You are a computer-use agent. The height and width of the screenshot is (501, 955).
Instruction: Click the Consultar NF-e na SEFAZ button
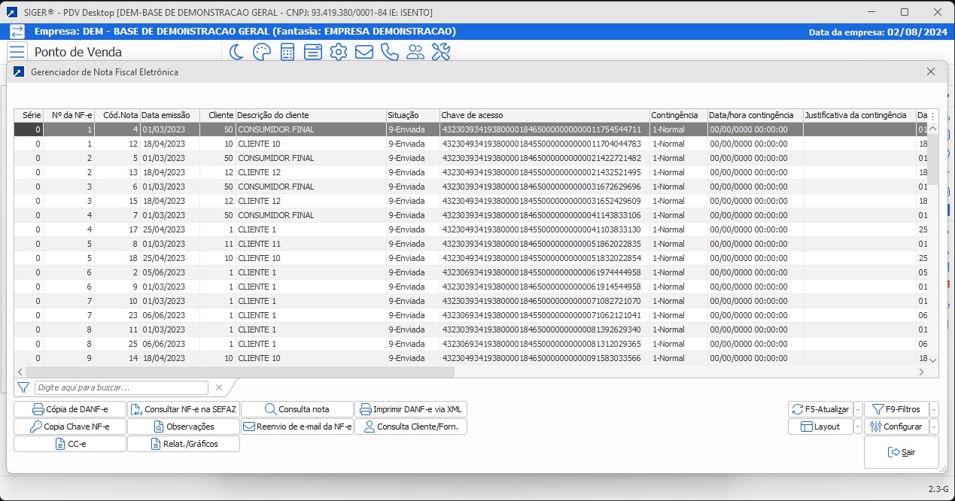(x=183, y=409)
